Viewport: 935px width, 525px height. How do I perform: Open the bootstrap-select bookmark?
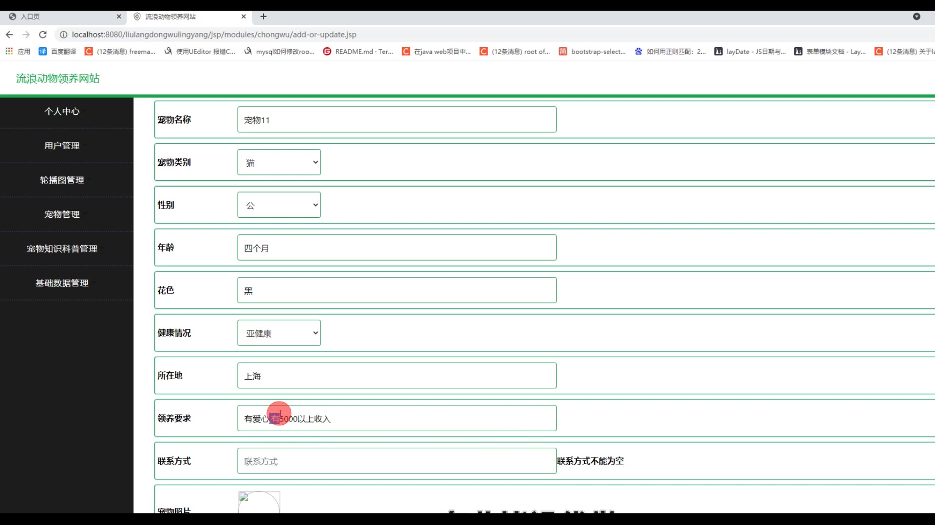click(x=593, y=52)
